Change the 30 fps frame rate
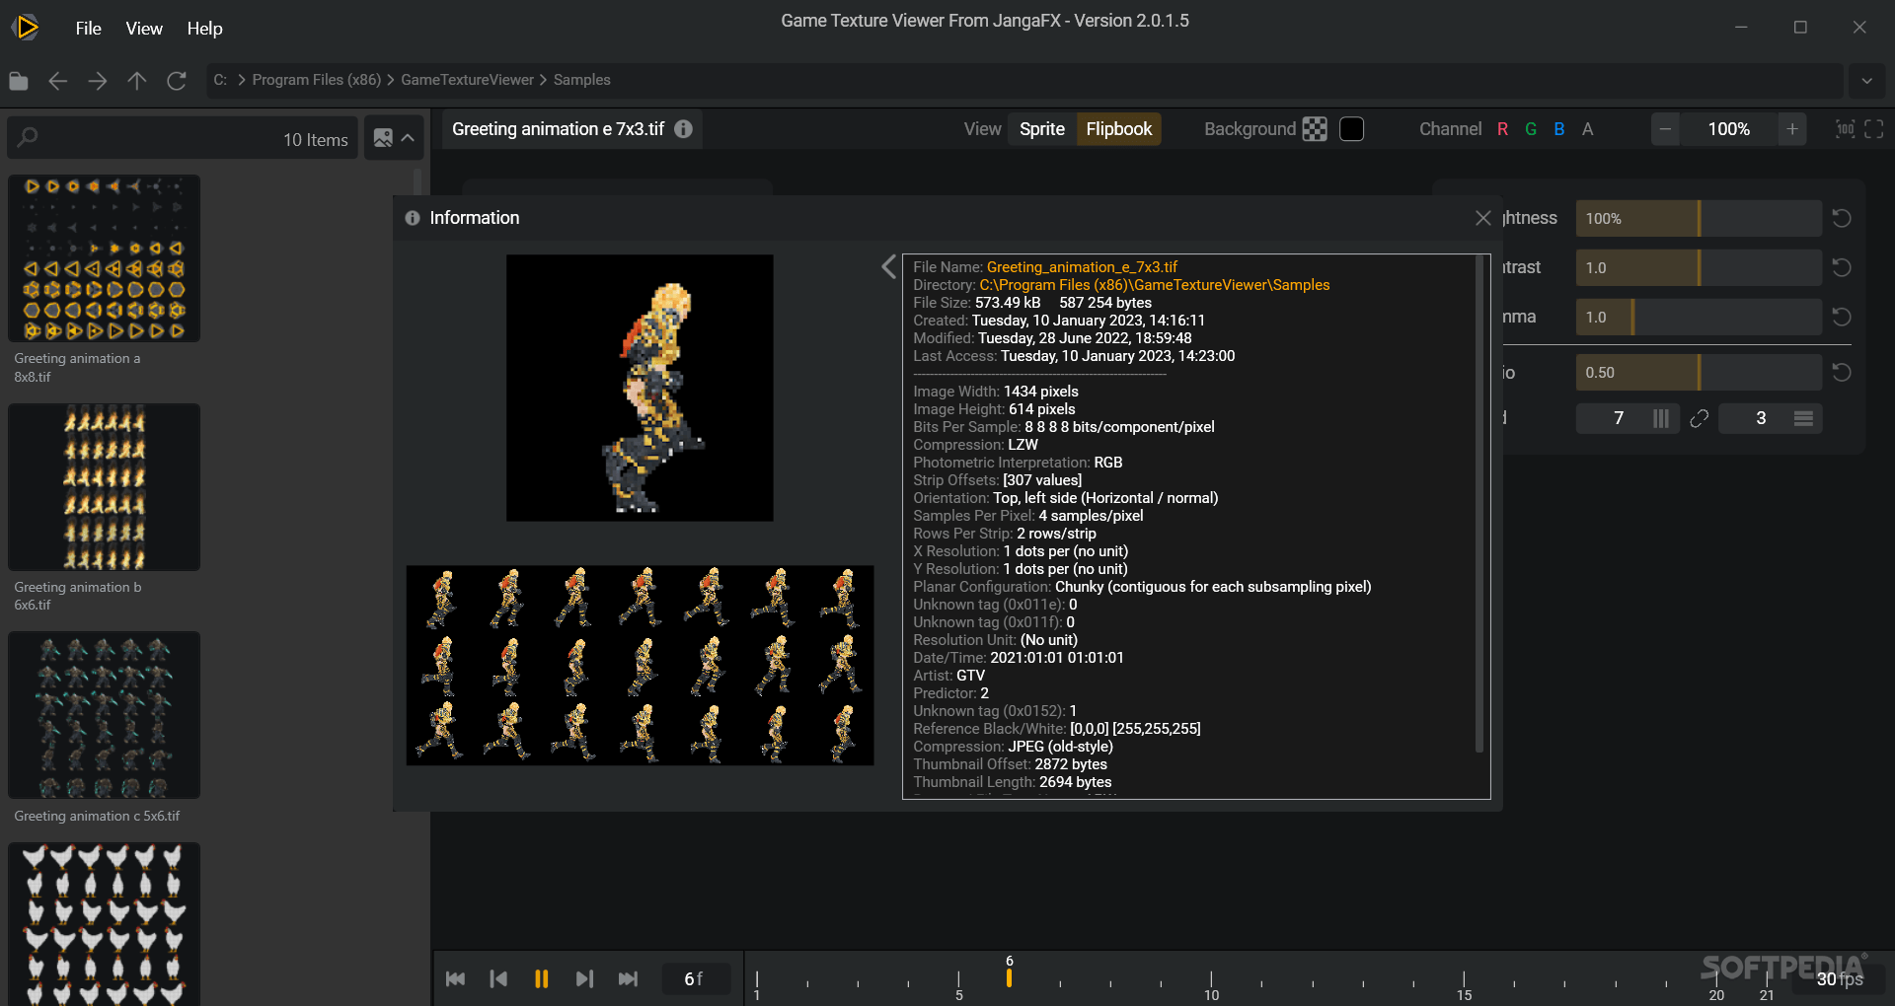 coord(1839,978)
